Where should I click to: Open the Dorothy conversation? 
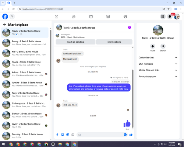pos(25,136)
